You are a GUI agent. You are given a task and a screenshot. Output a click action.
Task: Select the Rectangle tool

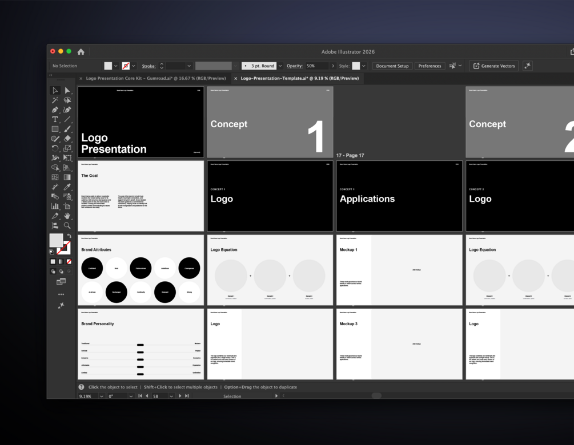pos(55,129)
